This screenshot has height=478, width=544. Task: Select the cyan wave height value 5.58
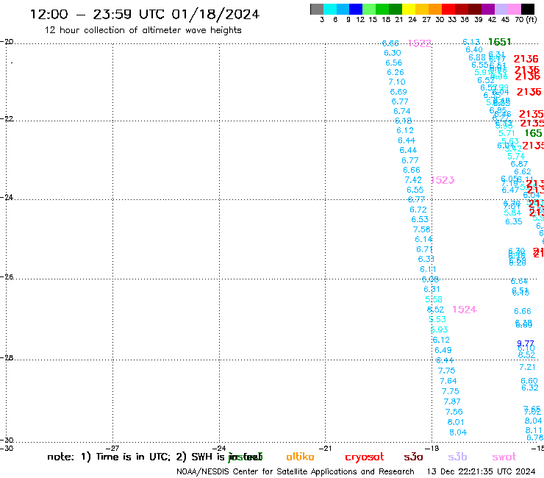coord(434,299)
